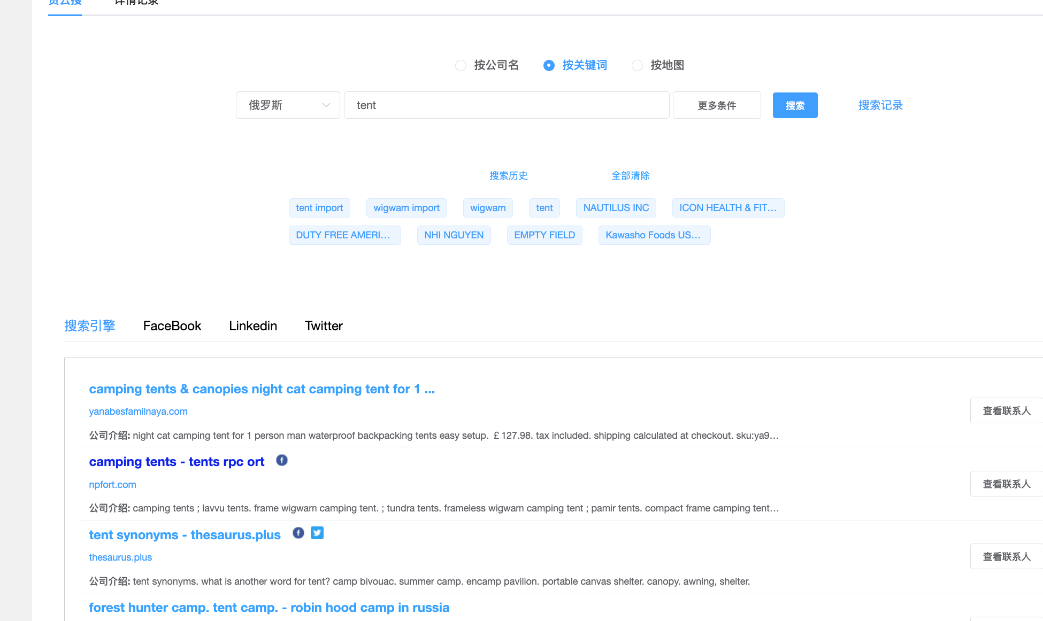The width and height of the screenshot is (1043, 621).
Task: Select the 'wigwam import' history tag
Action: (407, 208)
